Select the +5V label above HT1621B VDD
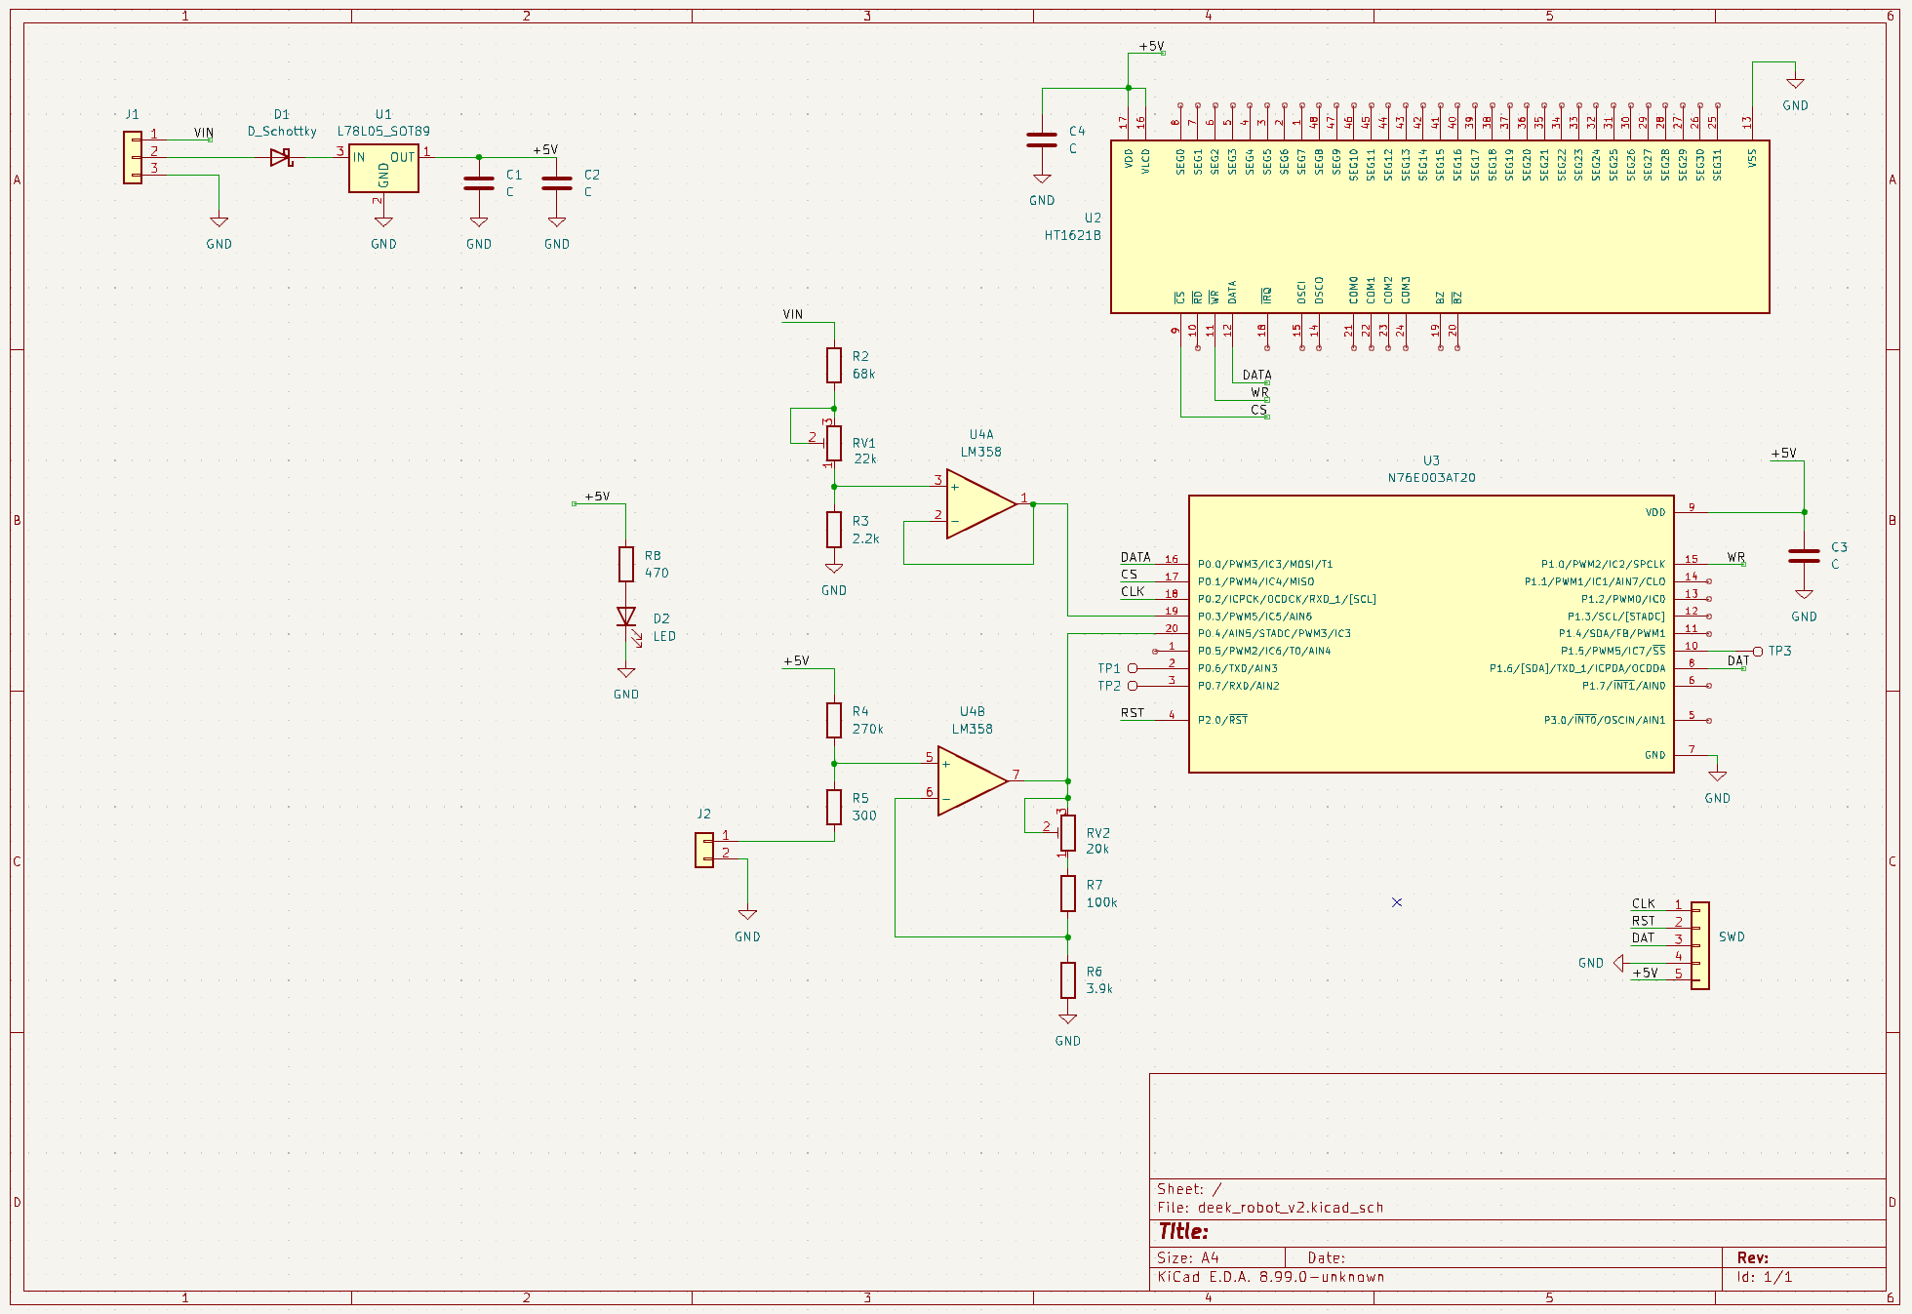Screen dimensions: 1912x1314 1151,46
